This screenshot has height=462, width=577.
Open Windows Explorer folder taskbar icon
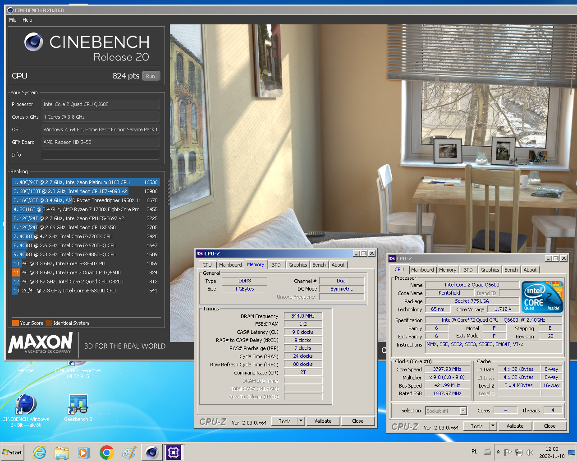point(62,453)
